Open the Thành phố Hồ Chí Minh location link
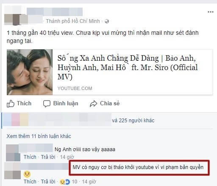The height and width of the screenshot is (186, 217). tap(73, 21)
